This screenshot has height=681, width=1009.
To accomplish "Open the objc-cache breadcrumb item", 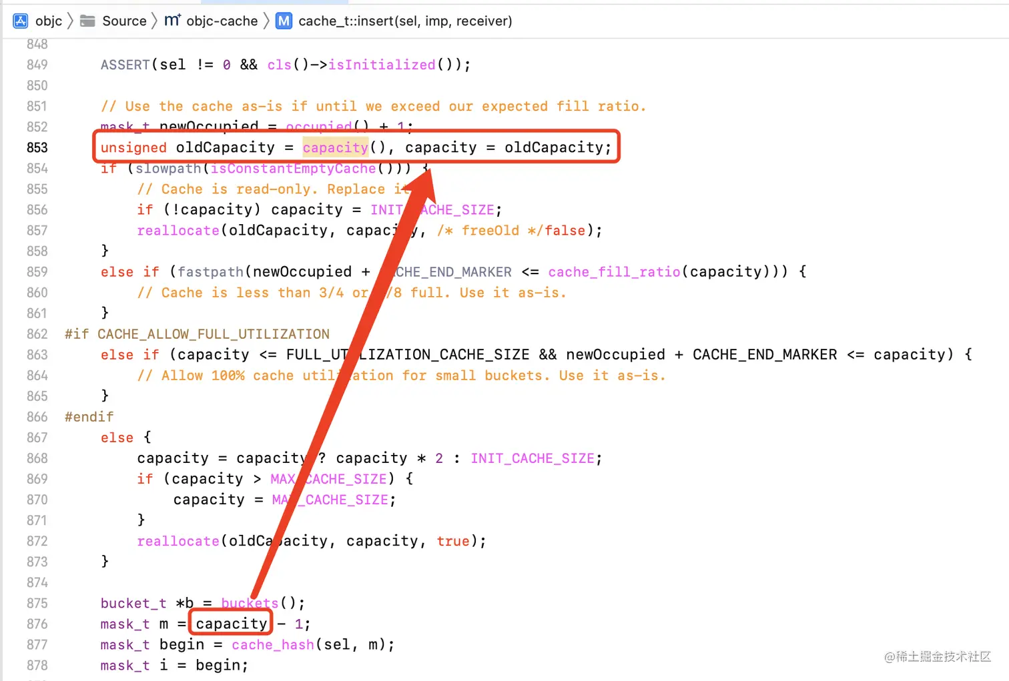I will click(222, 21).
